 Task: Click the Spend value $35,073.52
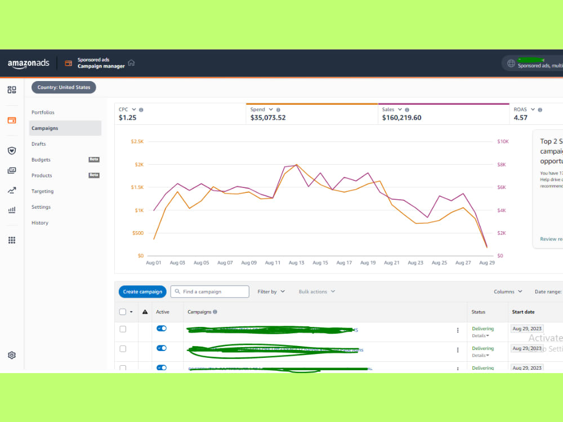[268, 118]
